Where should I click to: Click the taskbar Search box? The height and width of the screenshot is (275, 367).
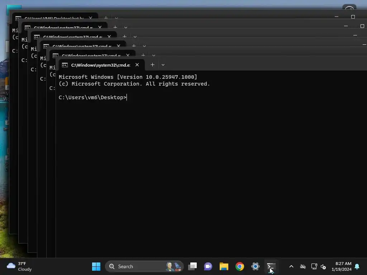point(144,266)
